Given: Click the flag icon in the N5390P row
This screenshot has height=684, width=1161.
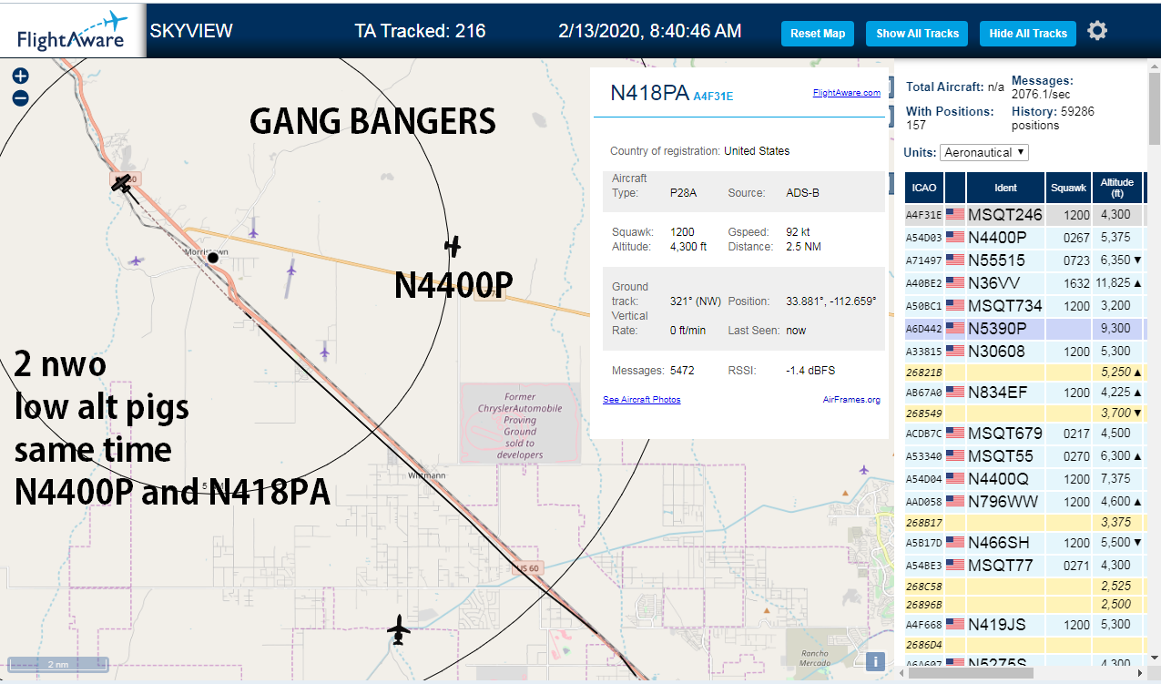Looking at the screenshot, I should pyautogui.click(x=955, y=329).
